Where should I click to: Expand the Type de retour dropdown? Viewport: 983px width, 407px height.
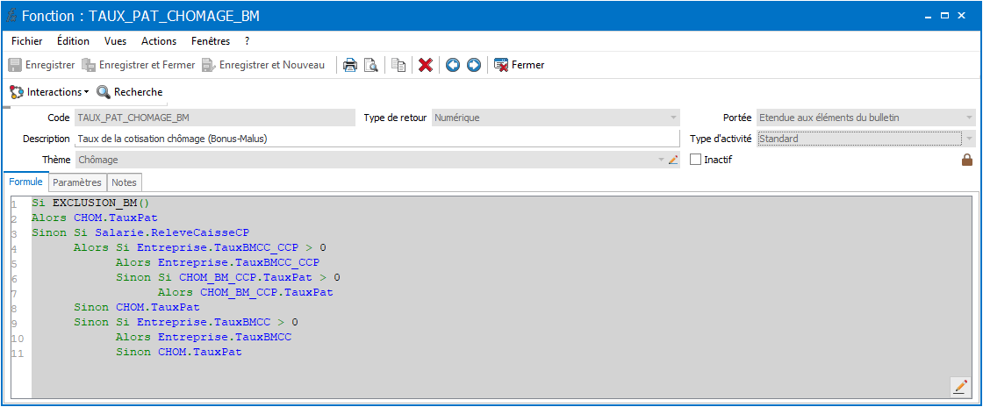point(673,118)
